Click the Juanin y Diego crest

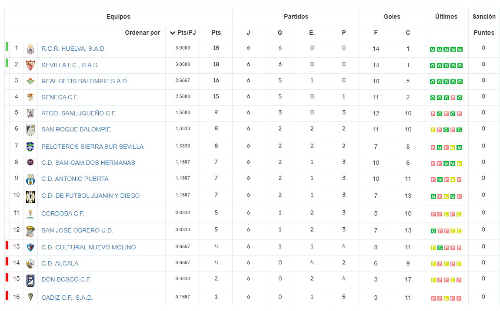coord(30,196)
